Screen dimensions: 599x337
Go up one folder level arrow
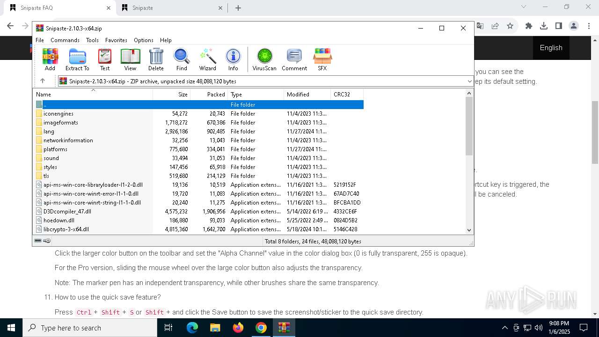coord(43,81)
